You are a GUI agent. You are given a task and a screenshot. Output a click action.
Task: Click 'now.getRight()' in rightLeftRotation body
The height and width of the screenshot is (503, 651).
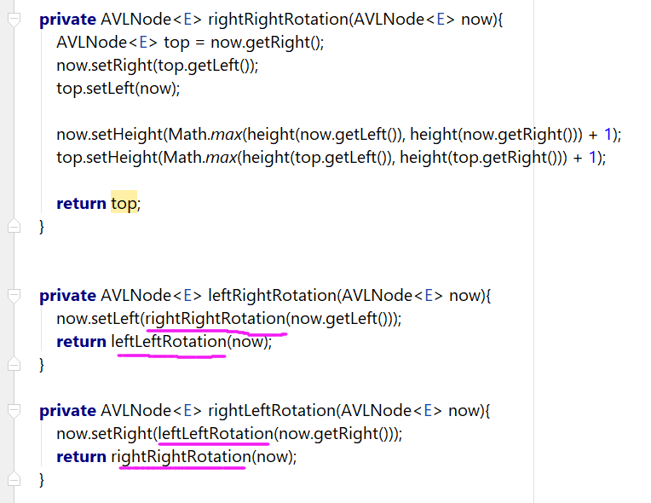point(334,434)
